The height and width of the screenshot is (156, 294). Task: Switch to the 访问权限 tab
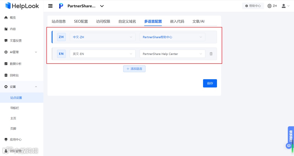point(103,21)
